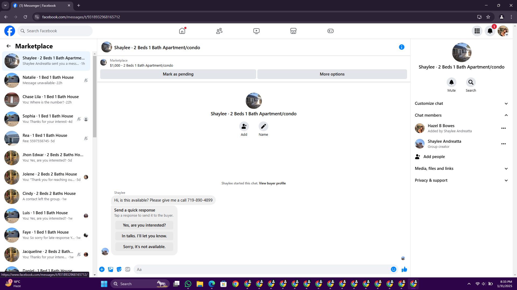
Task: Open the emoji picker in message box
Action: coord(394,269)
